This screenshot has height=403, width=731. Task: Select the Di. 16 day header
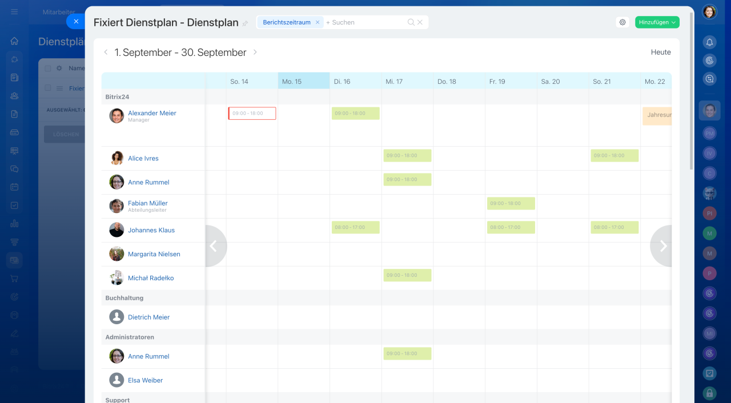coord(356,81)
